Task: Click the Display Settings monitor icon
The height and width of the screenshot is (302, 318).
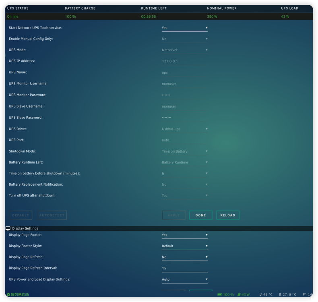Action: (8, 228)
